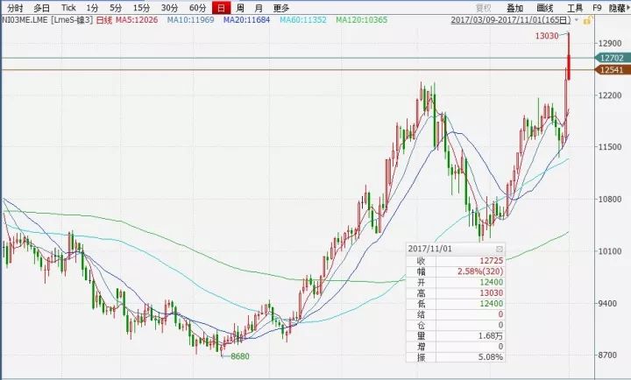Toggle the 日 daily period button

(221, 7)
